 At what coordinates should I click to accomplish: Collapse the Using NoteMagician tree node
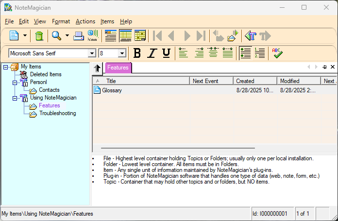[15, 98]
